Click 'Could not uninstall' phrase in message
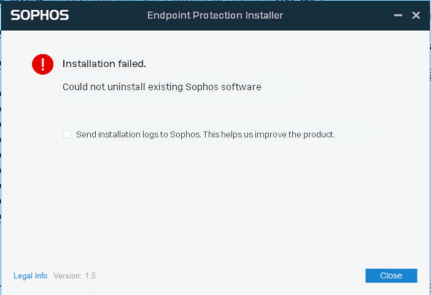The image size is (431, 295). point(104,87)
